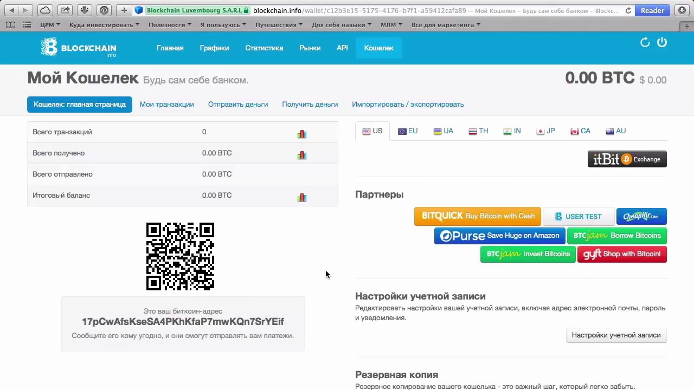The image size is (694, 390).
Task: Click the USER TEST partner button
Action: point(579,216)
